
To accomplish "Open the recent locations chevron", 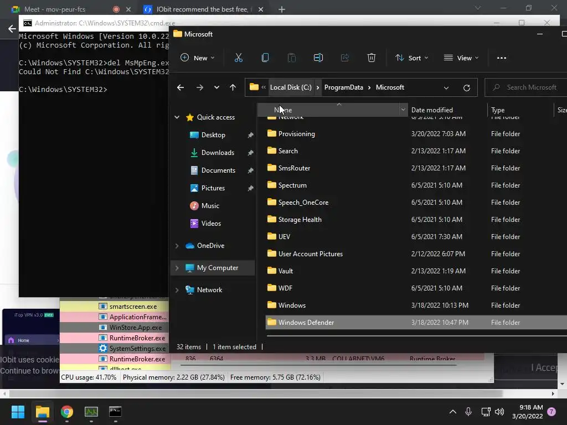I will [217, 87].
